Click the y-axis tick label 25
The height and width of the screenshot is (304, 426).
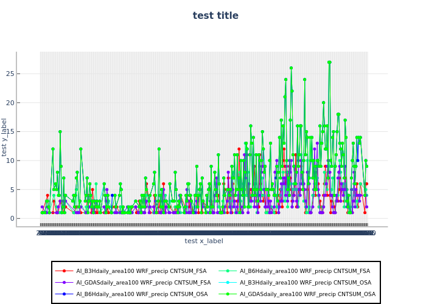coord(27,74)
